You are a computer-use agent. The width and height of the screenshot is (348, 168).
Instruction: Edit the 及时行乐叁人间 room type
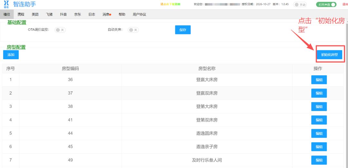point(319,160)
